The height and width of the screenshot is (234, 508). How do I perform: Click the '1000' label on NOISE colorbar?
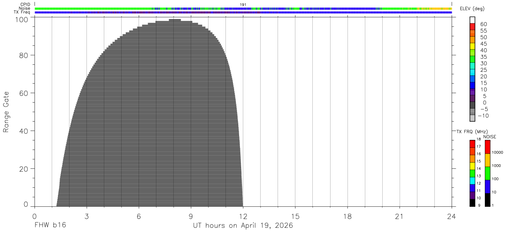[x=496, y=165]
